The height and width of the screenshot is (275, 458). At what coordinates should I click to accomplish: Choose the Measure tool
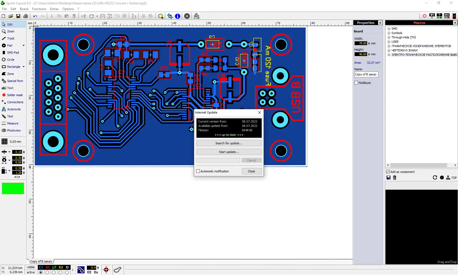pyautogui.click(x=13, y=123)
